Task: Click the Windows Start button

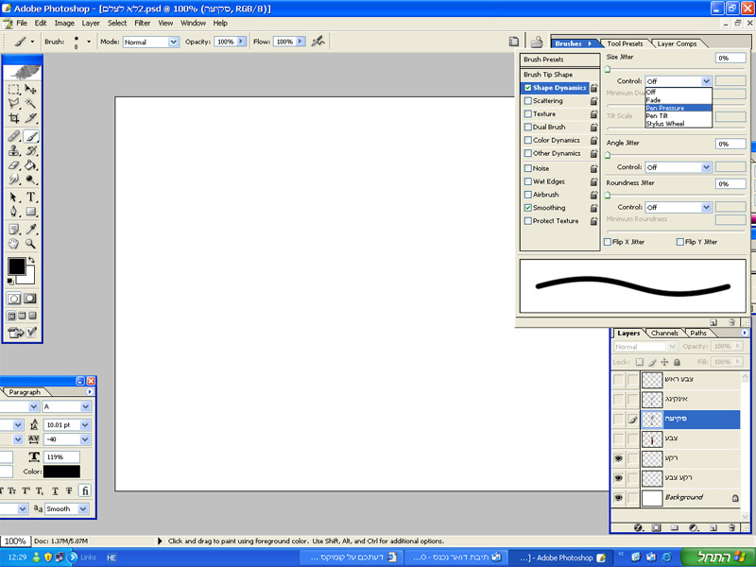Action: tap(717, 558)
